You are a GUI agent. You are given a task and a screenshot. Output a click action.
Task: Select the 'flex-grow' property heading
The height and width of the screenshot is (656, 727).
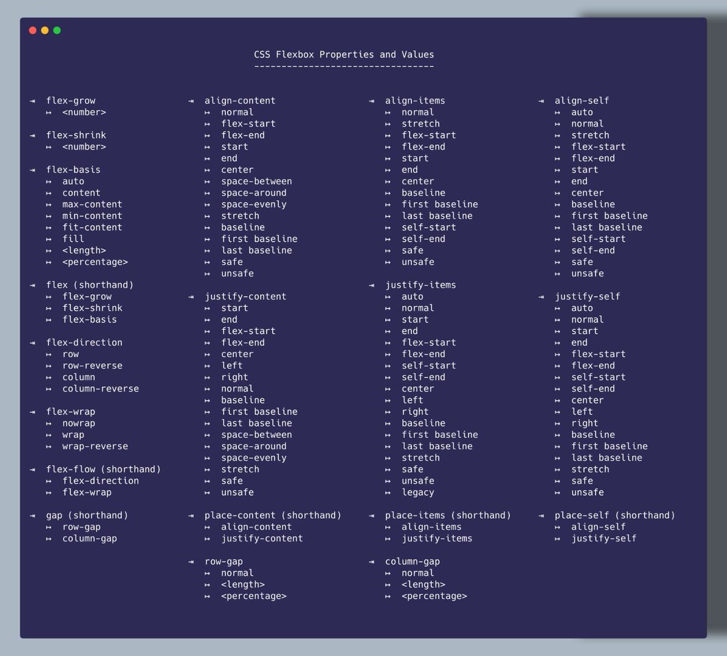click(71, 101)
